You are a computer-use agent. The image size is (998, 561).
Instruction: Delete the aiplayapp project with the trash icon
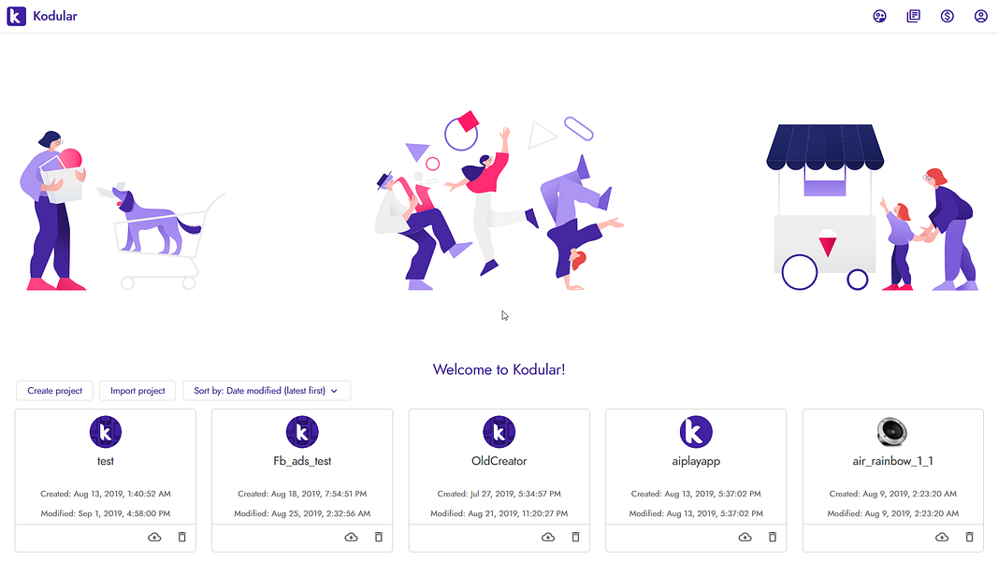coord(772,537)
